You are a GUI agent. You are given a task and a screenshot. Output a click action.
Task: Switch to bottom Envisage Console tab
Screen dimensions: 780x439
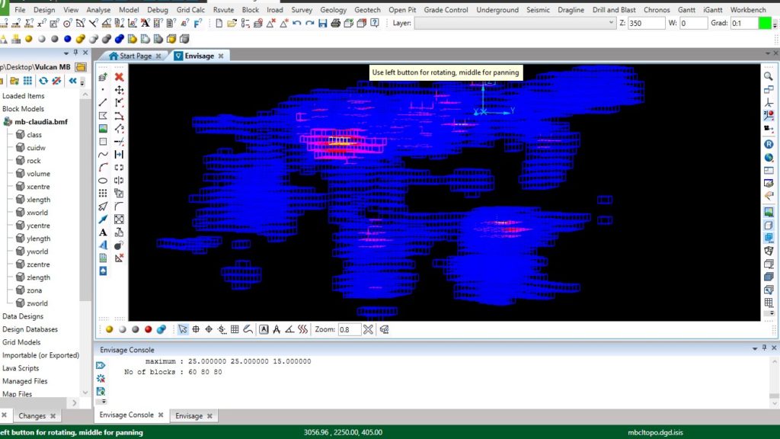click(126, 415)
